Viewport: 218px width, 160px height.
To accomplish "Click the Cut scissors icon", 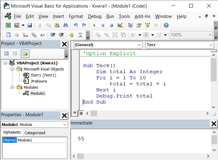I will click(40, 25).
